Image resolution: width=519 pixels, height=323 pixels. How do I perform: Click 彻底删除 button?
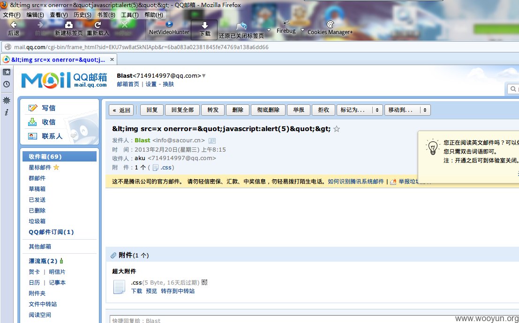point(268,110)
